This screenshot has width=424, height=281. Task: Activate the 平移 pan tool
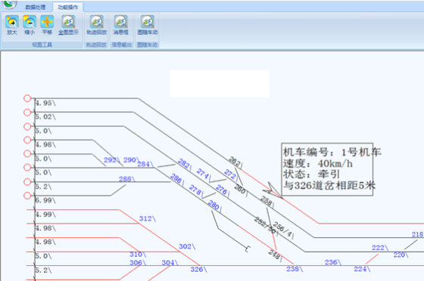pyautogui.click(x=47, y=25)
